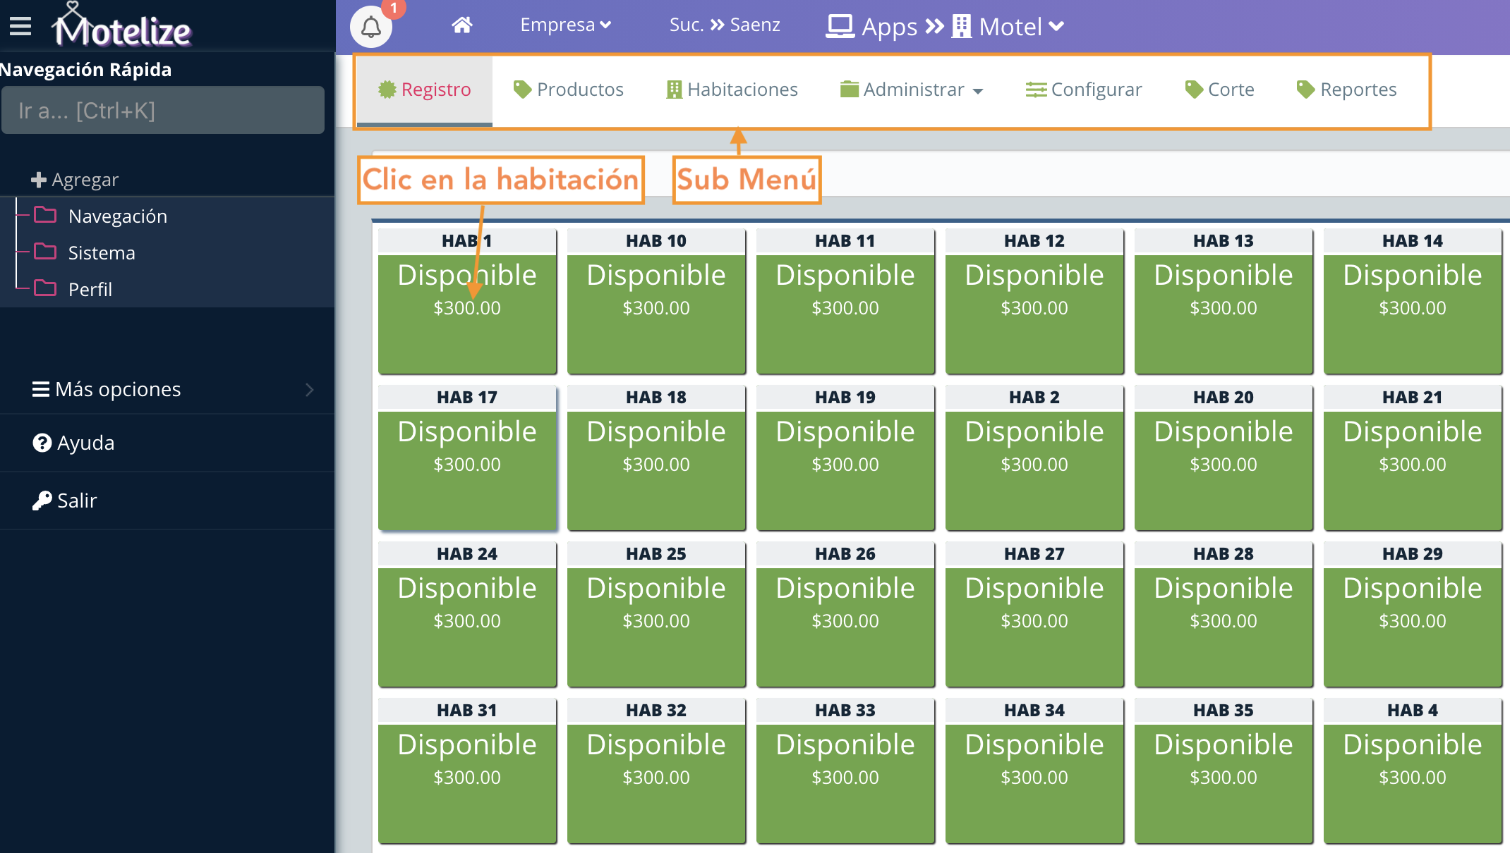This screenshot has height=853, width=1510.
Task: Open the Administrar dropdown menu
Action: pyautogui.click(x=912, y=90)
